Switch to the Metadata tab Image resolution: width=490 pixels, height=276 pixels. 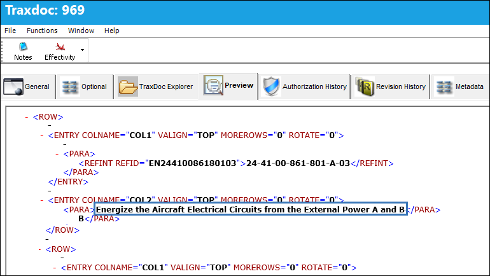pyautogui.click(x=460, y=86)
